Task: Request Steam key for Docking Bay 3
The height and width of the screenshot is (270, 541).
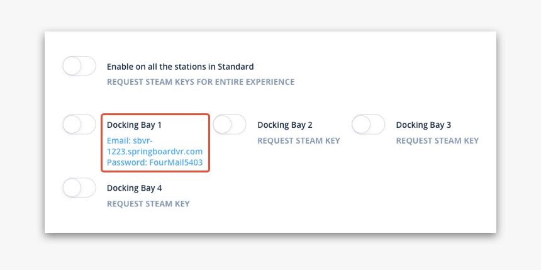Action: (x=437, y=141)
